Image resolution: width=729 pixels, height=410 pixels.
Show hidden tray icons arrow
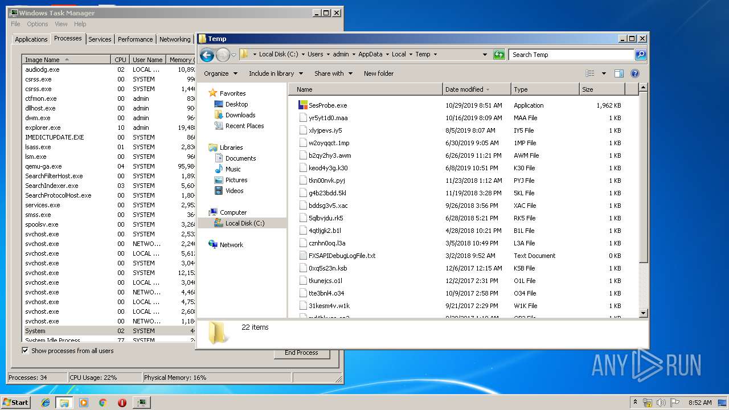[636, 403]
